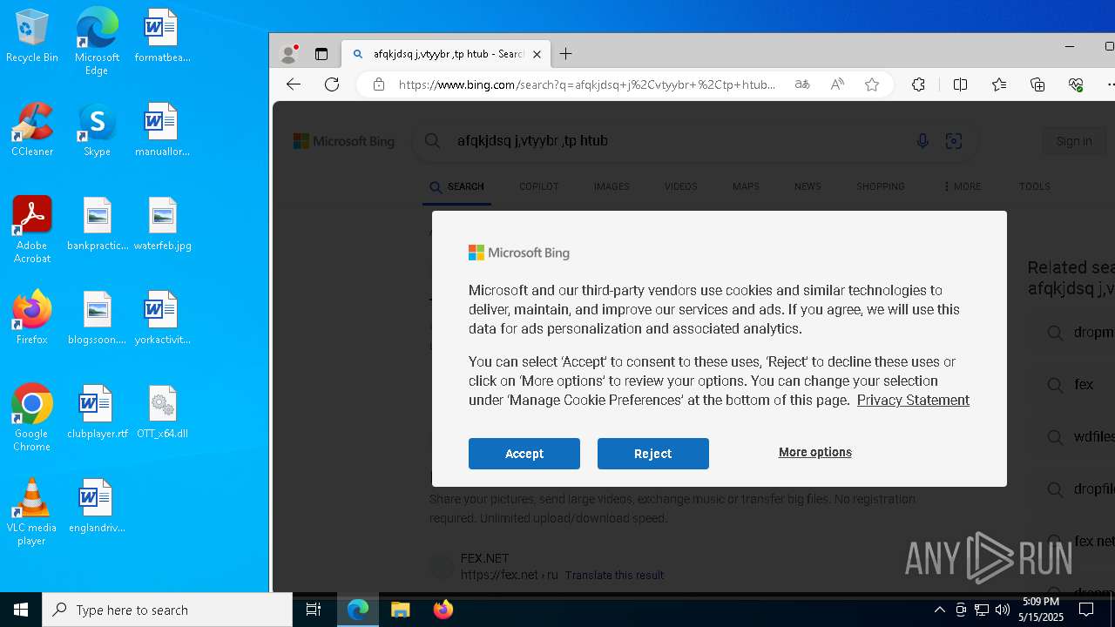Click the taskbar search box
Image resolution: width=1115 pixels, height=627 pixels.
pyautogui.click(x=167, y=610)
